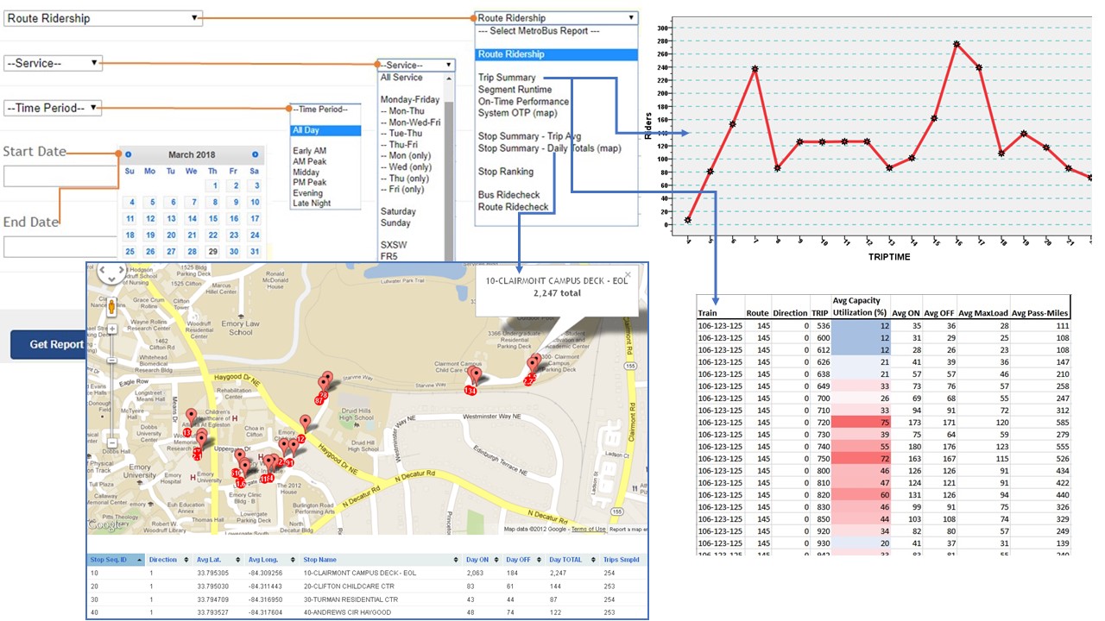This screenshot has height=621, width=1105.
Task: Select Stop Ranking report
Action: tap(506, 172)
